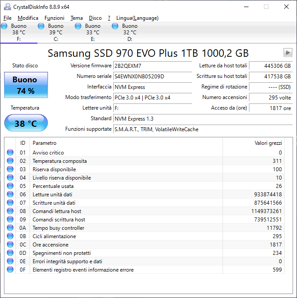Click the 38 °C temperature button
The width and height of the screenshot is (297, 298).
click(x=26, y=123)
